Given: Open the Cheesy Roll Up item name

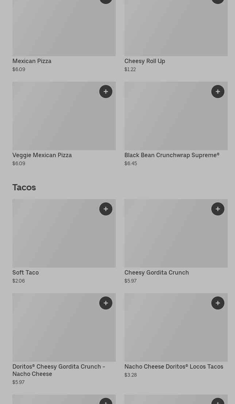Looking at the screenshot, I should coord(145,61).
